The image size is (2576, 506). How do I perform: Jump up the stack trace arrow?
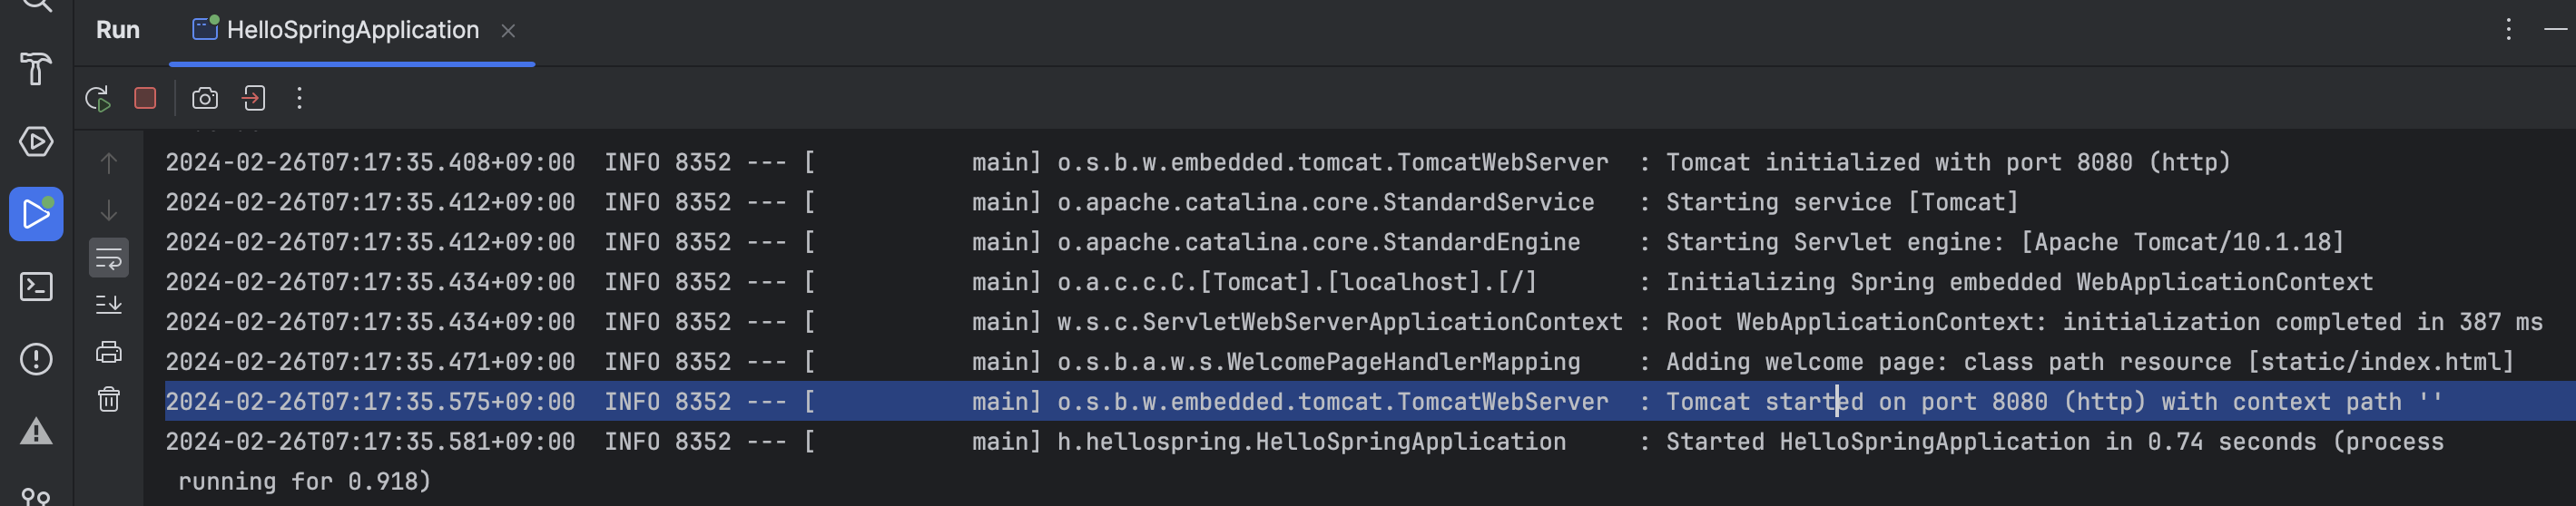109,163
